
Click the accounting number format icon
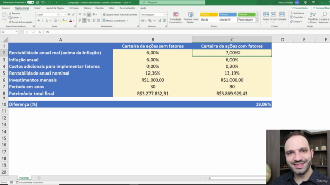(x=143, y=21)
